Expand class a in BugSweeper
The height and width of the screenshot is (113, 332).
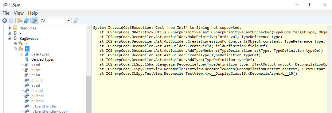tap(15, 44)
